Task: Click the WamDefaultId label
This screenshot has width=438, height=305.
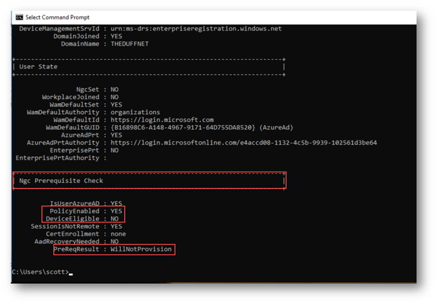Action: click(76, 120)
